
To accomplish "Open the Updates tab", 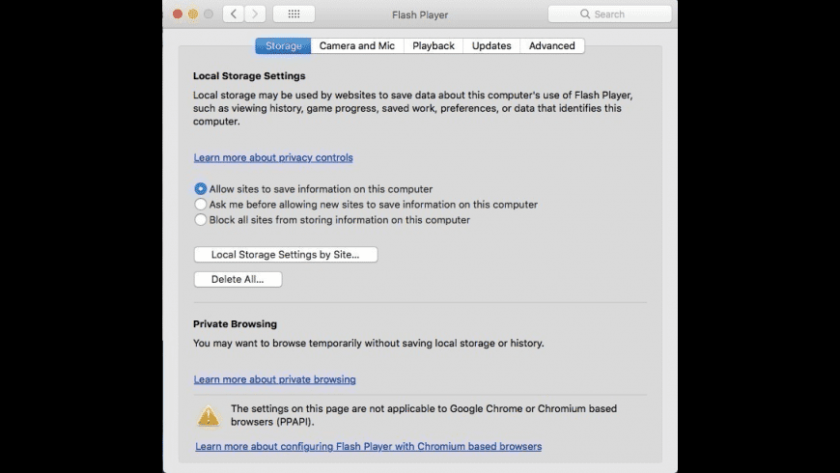I will pos(491,45).
